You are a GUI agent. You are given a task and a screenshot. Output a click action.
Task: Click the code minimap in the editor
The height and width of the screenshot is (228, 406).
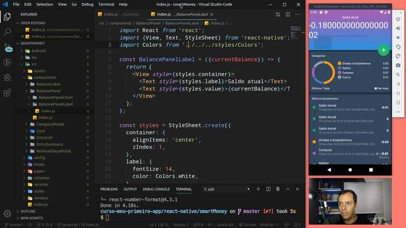coord(296,32)
